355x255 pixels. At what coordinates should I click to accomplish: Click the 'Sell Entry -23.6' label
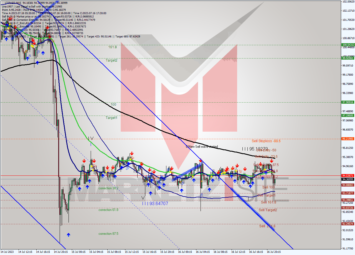pos(266,157)
